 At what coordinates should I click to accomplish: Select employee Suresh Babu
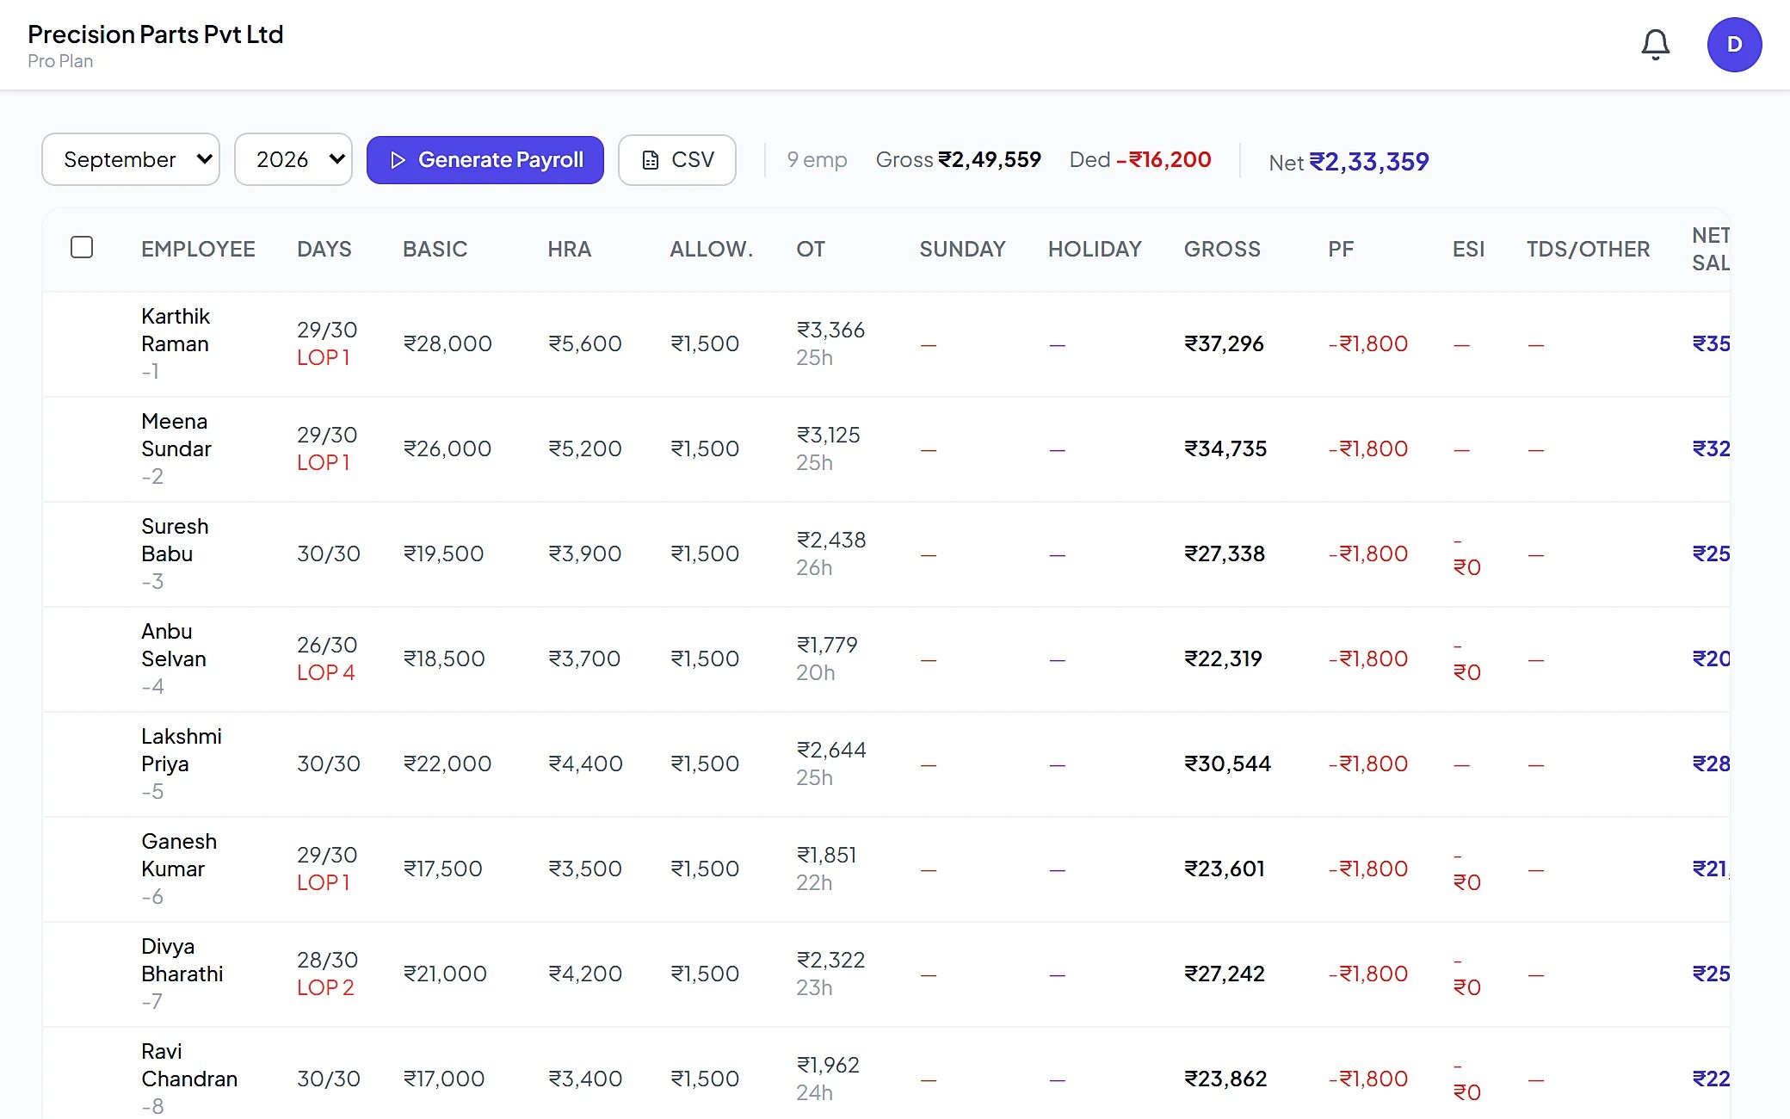tap(175, 541)
